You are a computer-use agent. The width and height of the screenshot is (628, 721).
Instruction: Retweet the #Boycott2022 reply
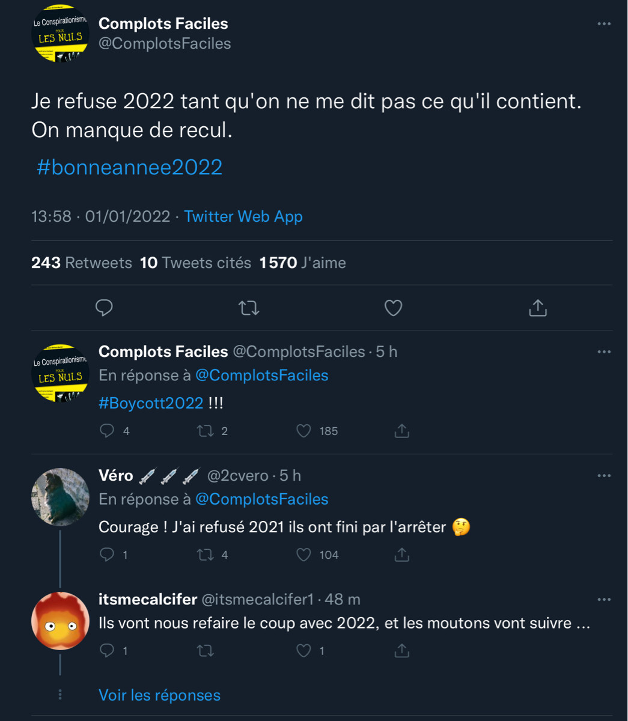tap(206, 431)
